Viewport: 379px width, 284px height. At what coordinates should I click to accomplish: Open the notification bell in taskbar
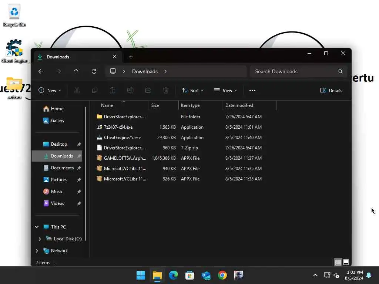(369, 275)
